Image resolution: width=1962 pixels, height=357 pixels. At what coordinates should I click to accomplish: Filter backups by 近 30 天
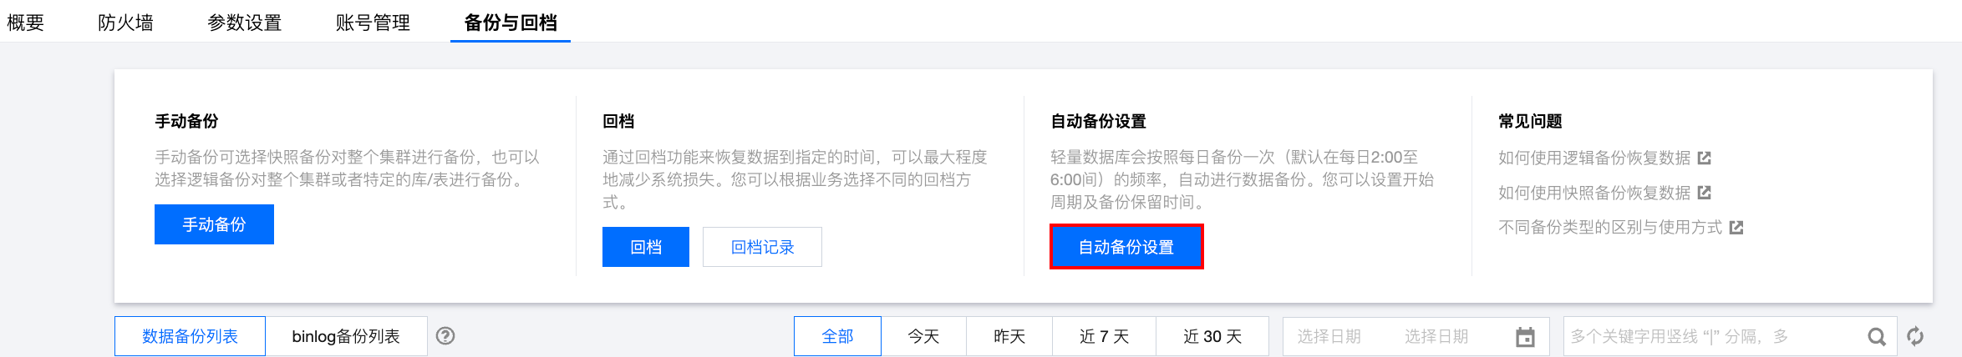1212,336
